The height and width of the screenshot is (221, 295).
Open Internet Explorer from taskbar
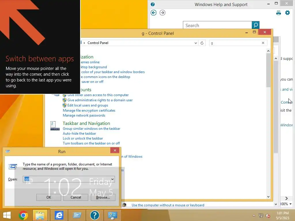coord(59,215)
